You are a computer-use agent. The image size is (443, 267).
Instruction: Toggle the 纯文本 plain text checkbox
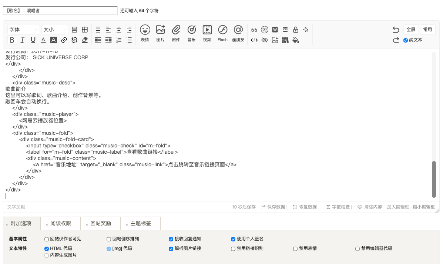pyautogui.click(x=405, y=40)
